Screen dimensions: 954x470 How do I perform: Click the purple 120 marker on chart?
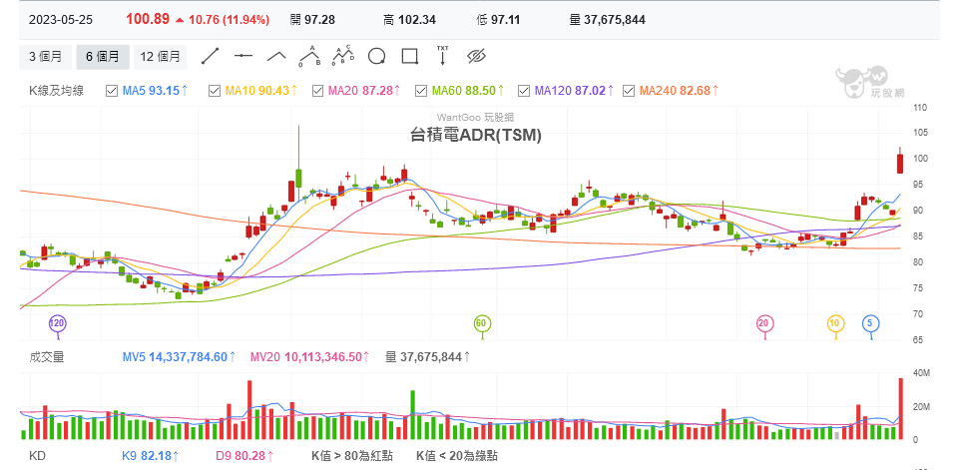(x=57, y=323)
